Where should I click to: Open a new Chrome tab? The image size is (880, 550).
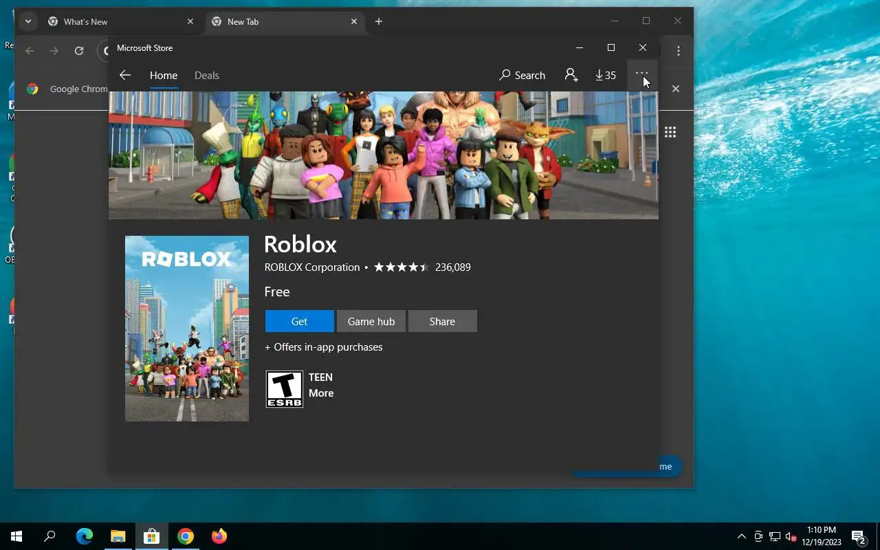point(379,21)
